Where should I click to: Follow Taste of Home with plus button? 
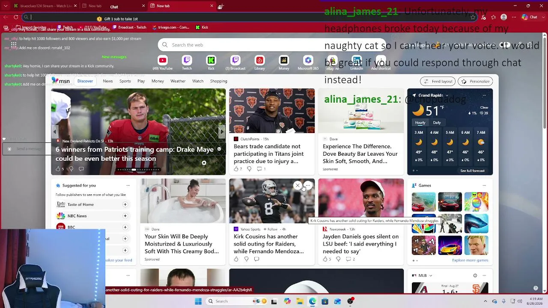(125, 204)
